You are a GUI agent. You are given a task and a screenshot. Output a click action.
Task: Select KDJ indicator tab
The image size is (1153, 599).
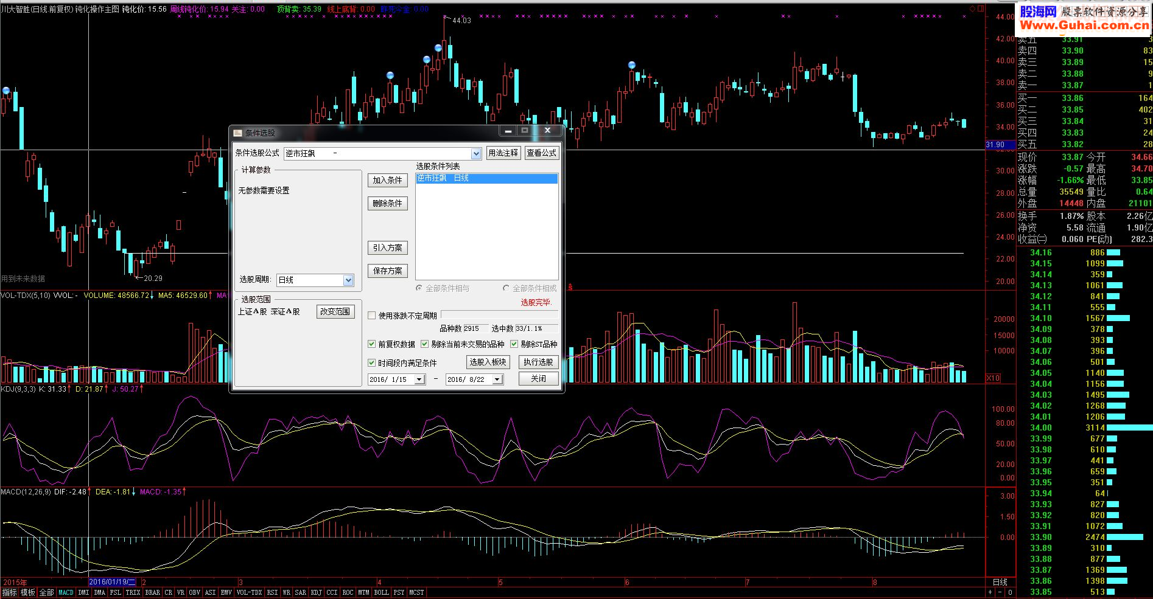[x=317, y=592]
